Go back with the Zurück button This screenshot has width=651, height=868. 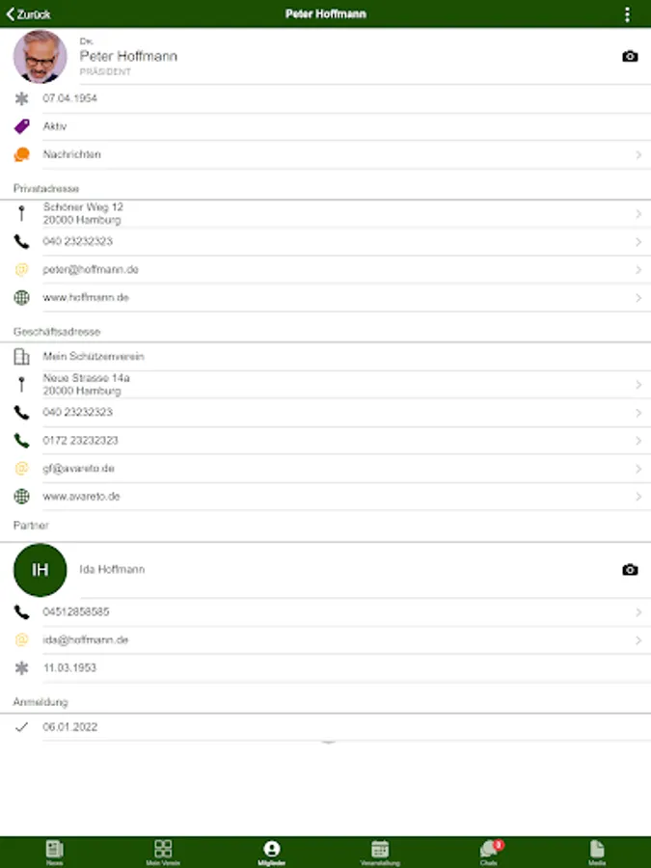[28, 14]
